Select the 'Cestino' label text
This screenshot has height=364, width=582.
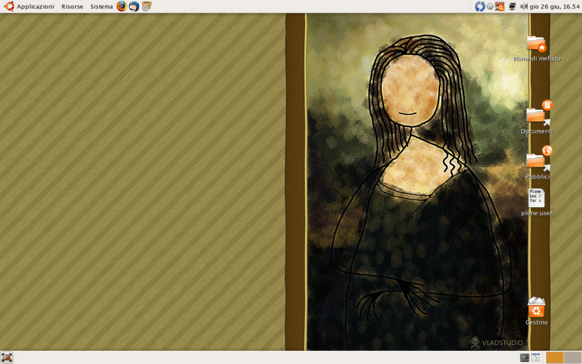(537, 322)
